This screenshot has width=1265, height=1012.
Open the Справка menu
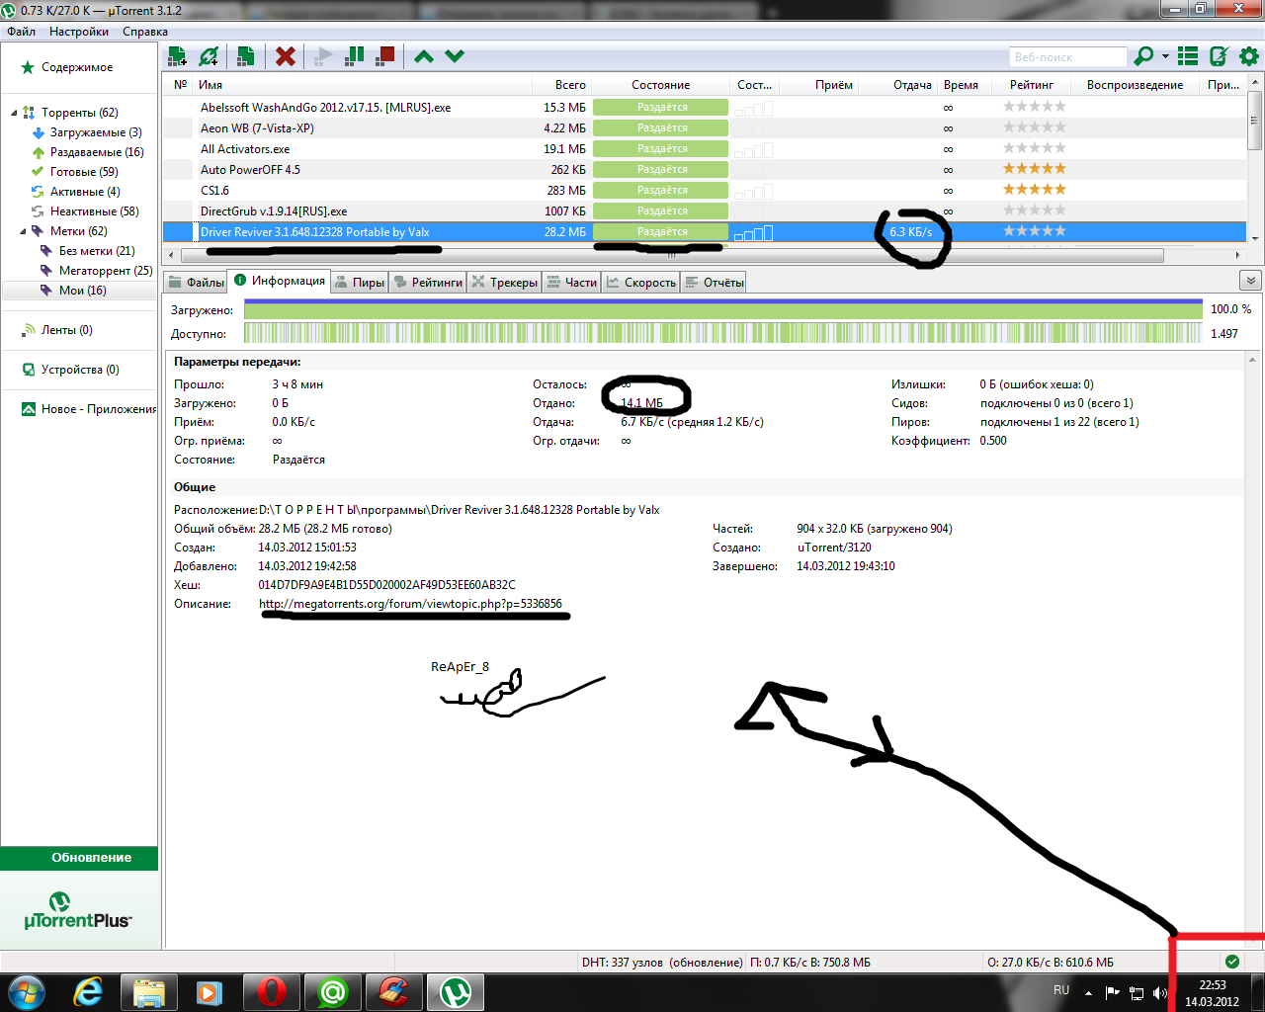[x=145, y=32]
